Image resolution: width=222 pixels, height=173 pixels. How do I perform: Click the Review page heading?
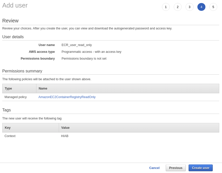(10, 21)
